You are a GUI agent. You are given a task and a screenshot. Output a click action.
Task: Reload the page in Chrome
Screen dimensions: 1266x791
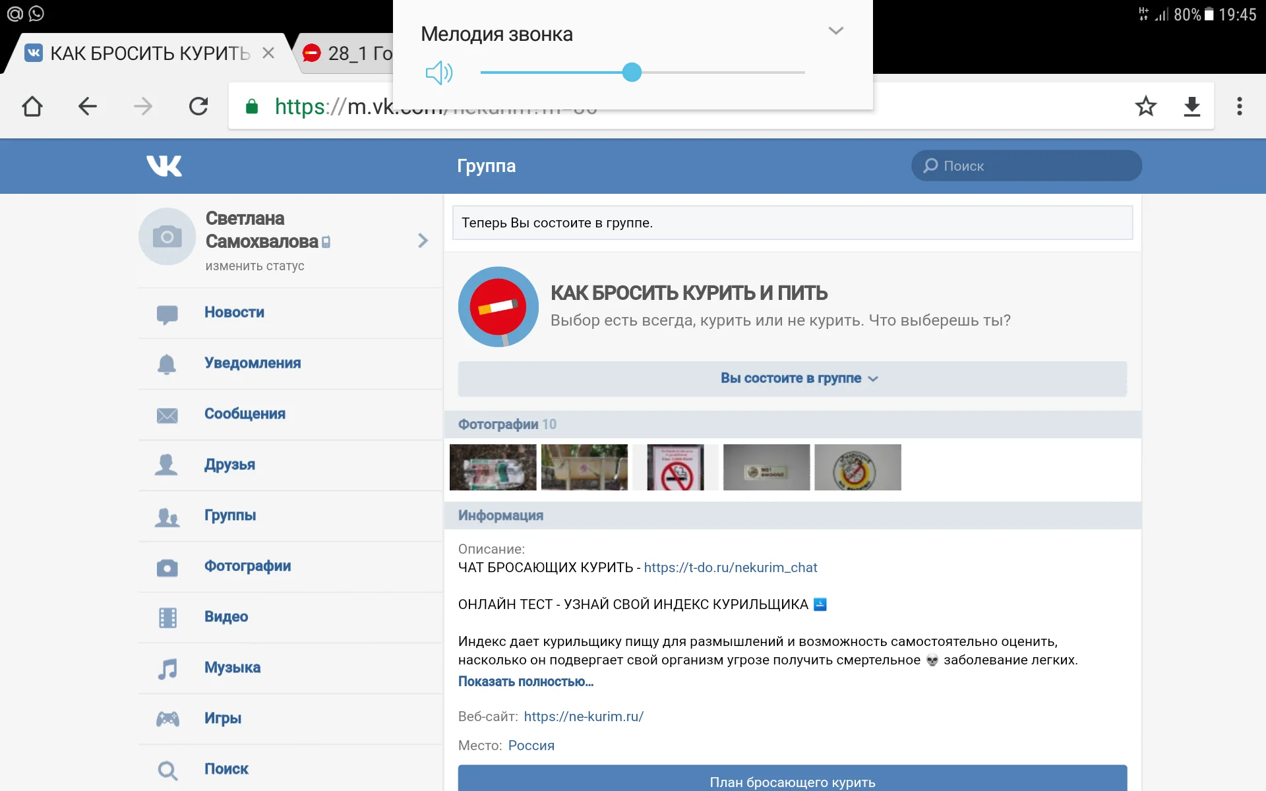[198, 105]
